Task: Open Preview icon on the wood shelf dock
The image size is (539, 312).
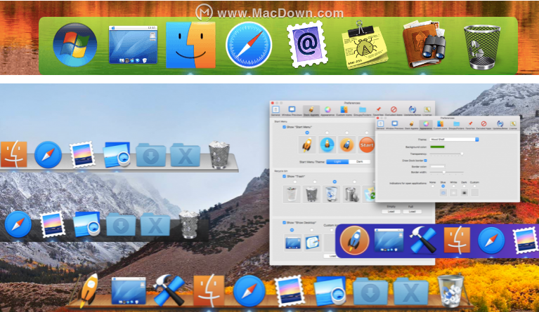Action: (x=330, y=290)
